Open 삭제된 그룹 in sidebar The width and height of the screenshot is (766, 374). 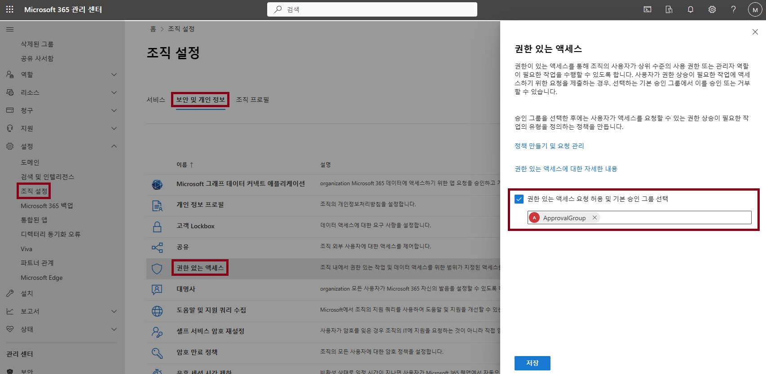click(37, 44)
